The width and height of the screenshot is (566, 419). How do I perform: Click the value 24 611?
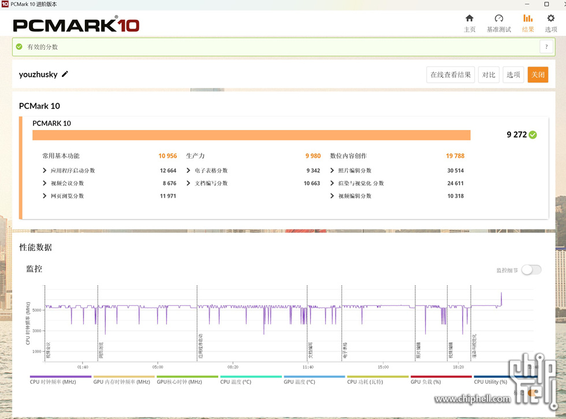[456, 183]
